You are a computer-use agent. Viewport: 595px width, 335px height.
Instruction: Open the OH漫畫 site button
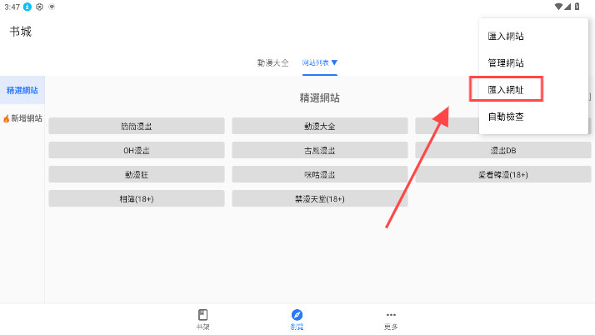coord(137,150)
